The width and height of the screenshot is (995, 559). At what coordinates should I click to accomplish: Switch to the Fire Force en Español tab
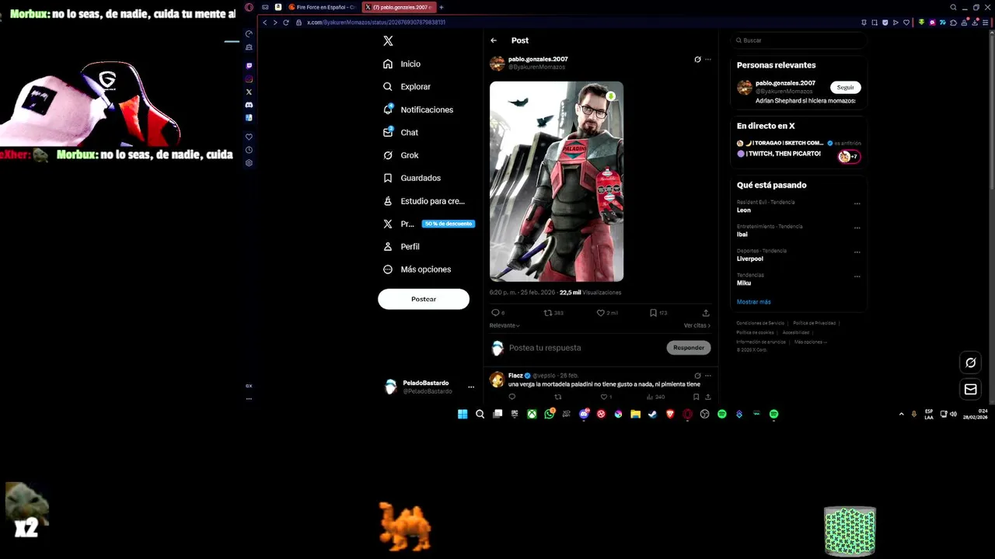tap(322, 7)
